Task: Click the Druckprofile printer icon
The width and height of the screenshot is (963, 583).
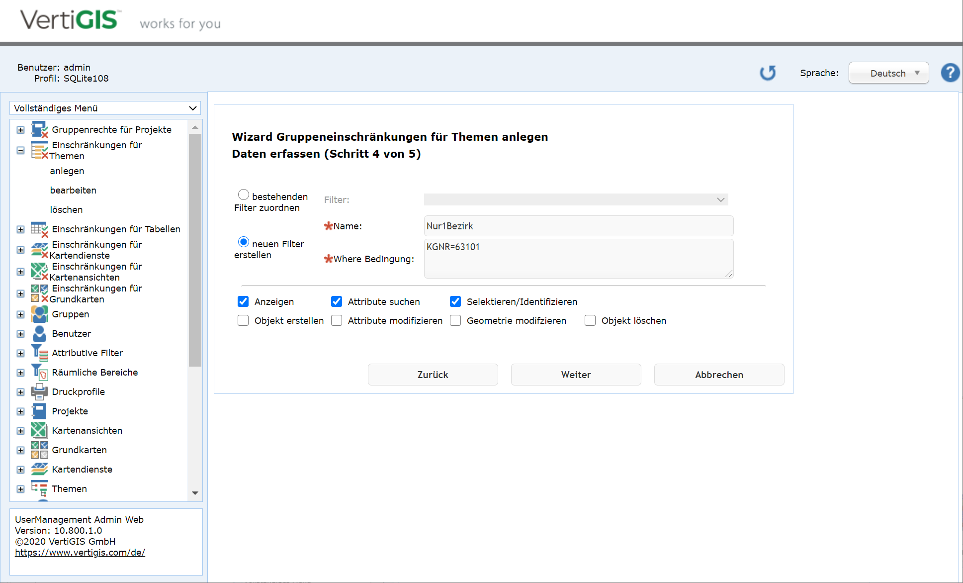Action: (x=39, y=392)
